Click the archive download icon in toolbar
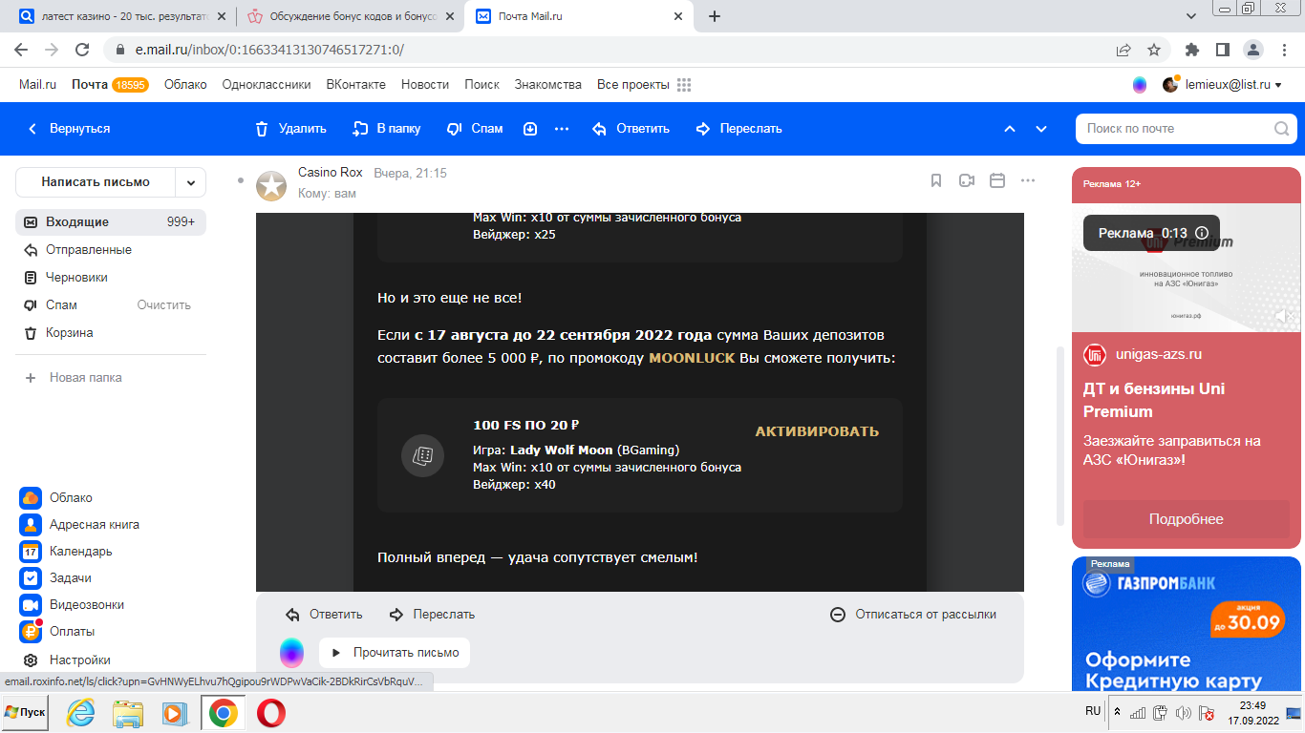1305x733 pixels. click(x=530, y=129)
